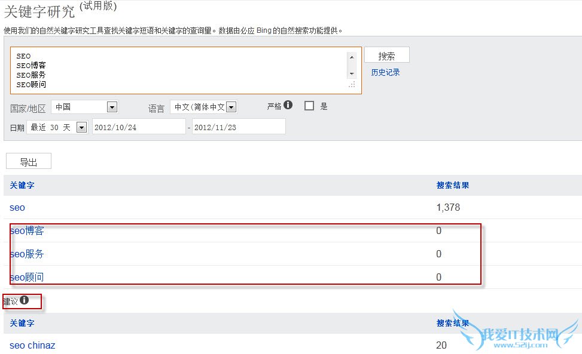Select the seo服务 keyword link
Screen dimensions: 582x354
[27, 254]
